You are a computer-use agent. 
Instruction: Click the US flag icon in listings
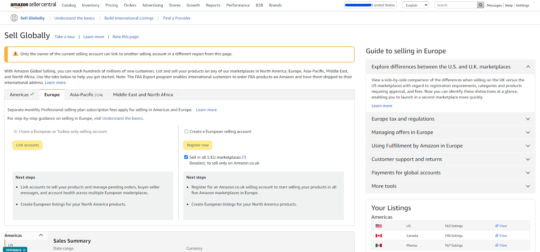tap(379, 226)
